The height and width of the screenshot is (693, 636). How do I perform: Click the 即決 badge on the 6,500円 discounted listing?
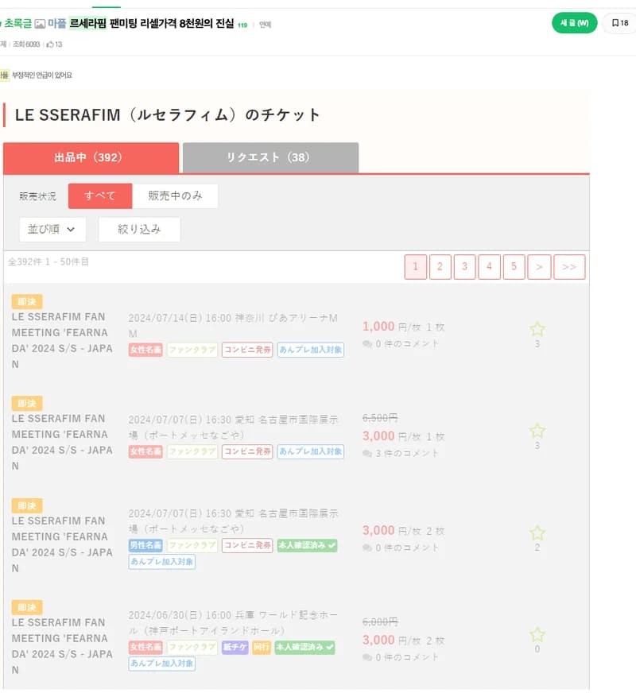pyautogui.click(x=27, y=403)
